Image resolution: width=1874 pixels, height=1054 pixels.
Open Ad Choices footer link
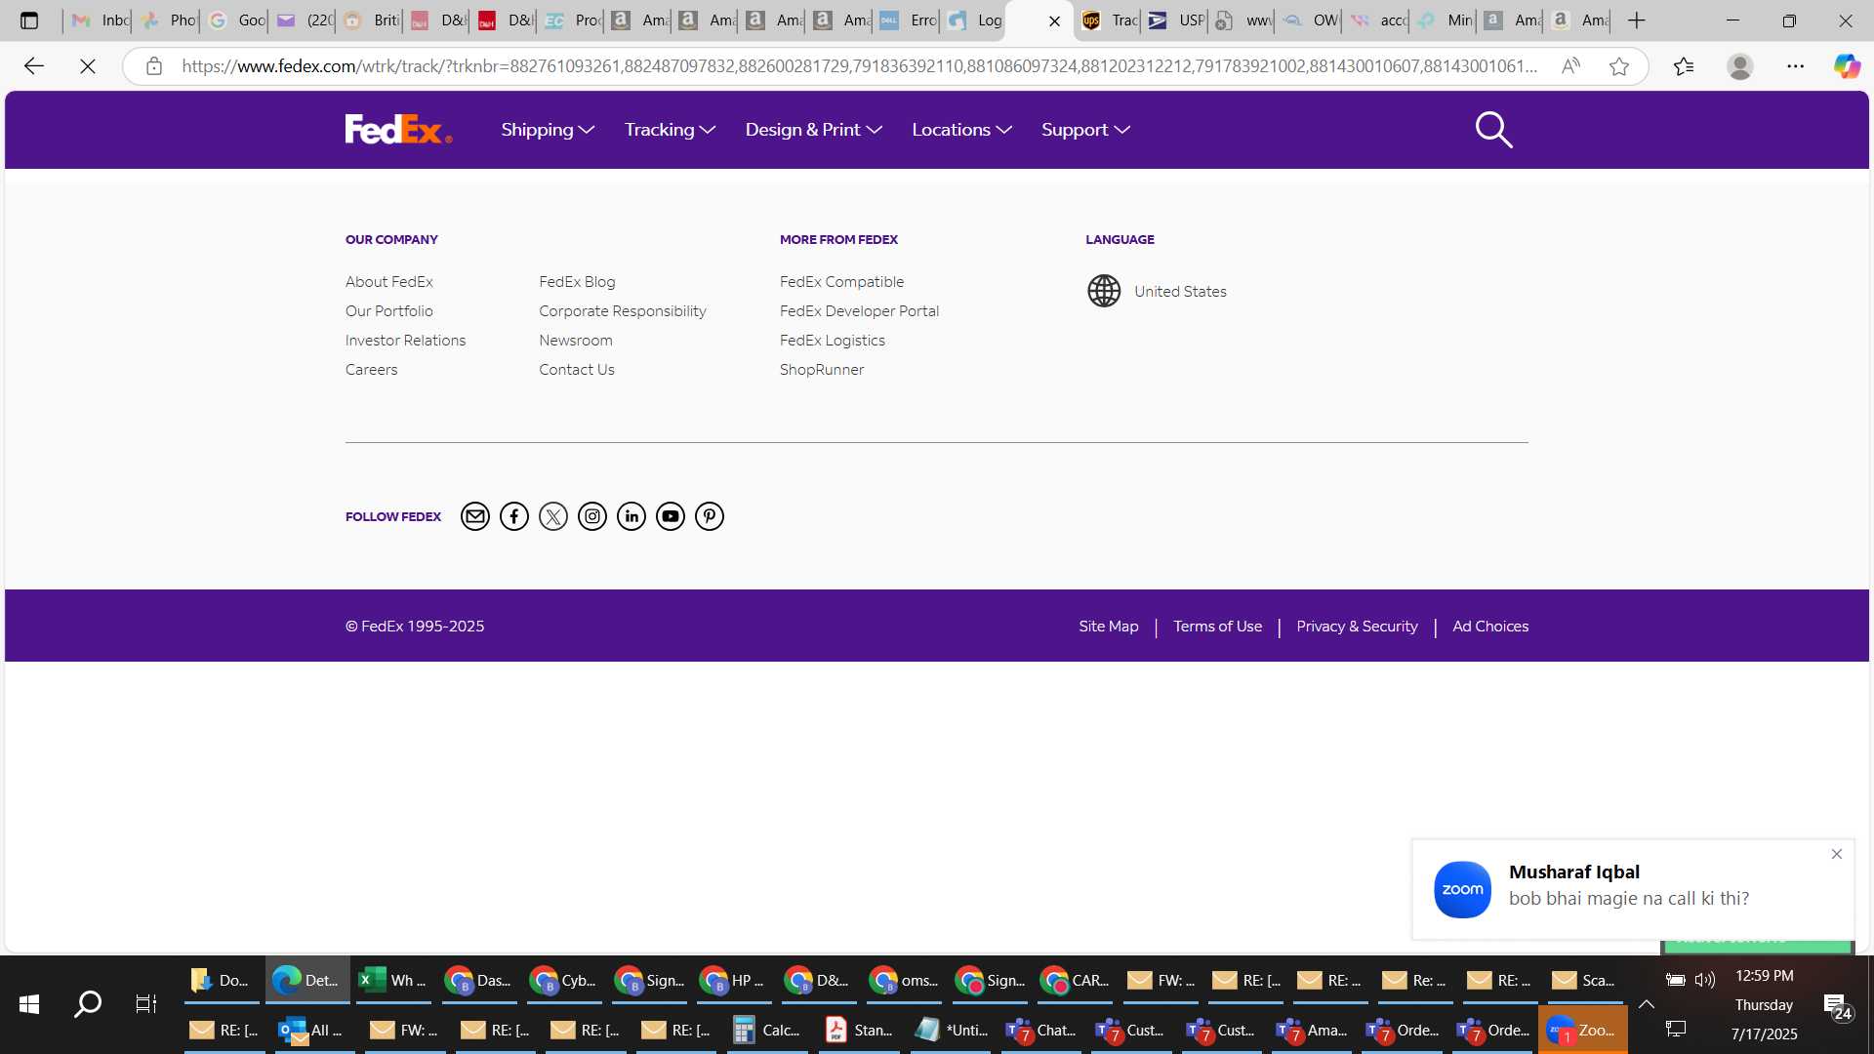click(x=1490, y=627)
